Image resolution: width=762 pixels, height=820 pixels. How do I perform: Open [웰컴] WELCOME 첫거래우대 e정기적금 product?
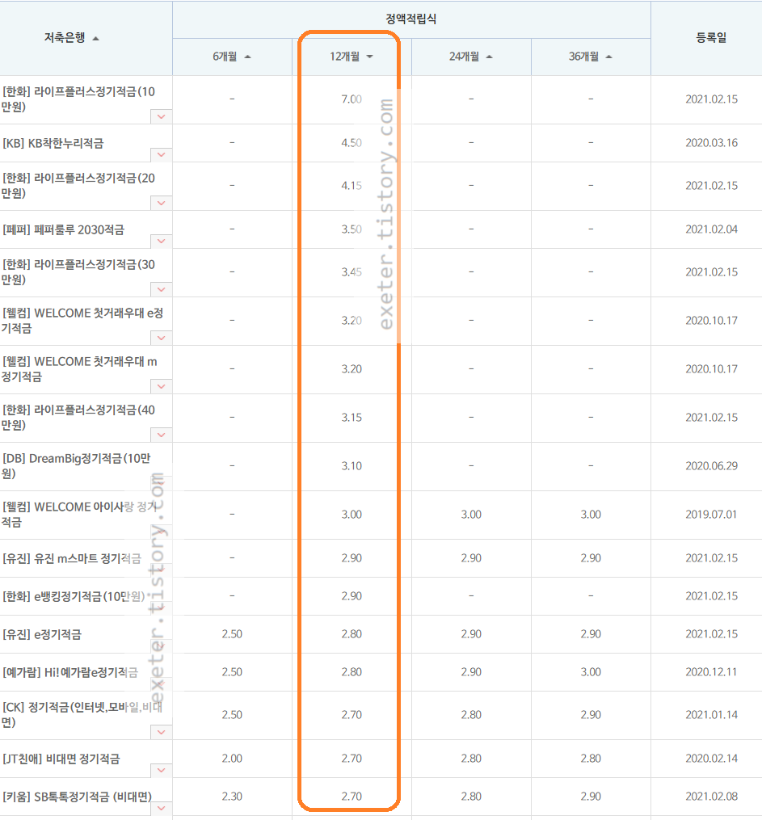[82, 320]
